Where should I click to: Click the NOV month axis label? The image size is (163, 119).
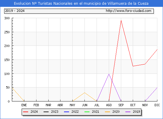145,105
